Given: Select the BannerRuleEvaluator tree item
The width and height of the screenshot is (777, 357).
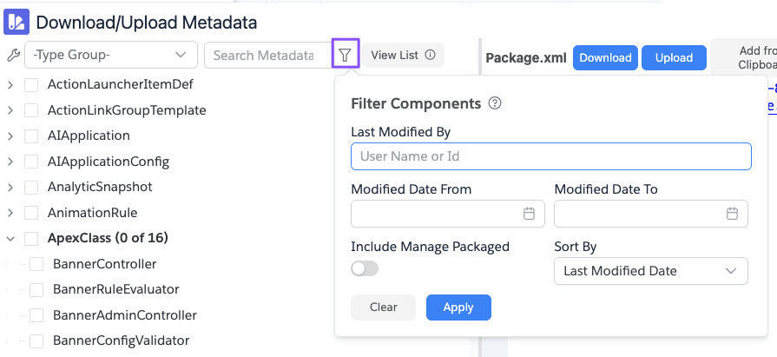Looking at the screenshot, I should click(115, 289).
